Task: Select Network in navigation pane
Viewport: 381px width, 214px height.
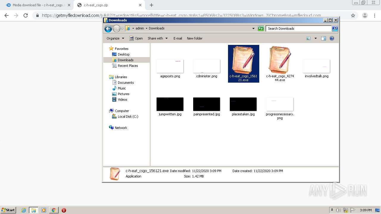Action: tap(121, 128)
